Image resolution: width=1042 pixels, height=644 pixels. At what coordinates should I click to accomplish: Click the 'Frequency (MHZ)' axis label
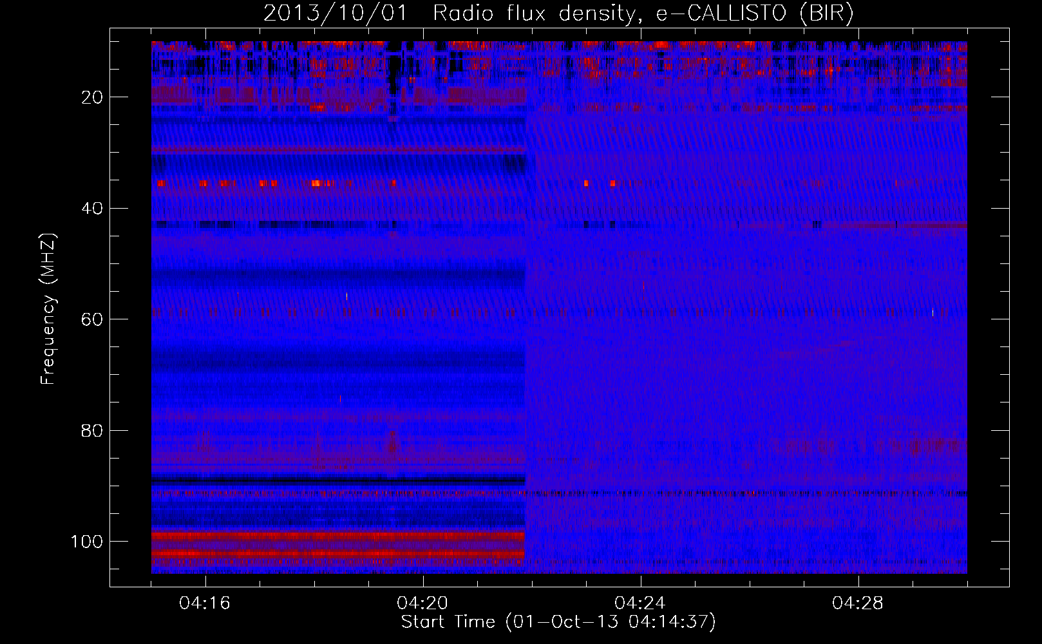[49, 309]
